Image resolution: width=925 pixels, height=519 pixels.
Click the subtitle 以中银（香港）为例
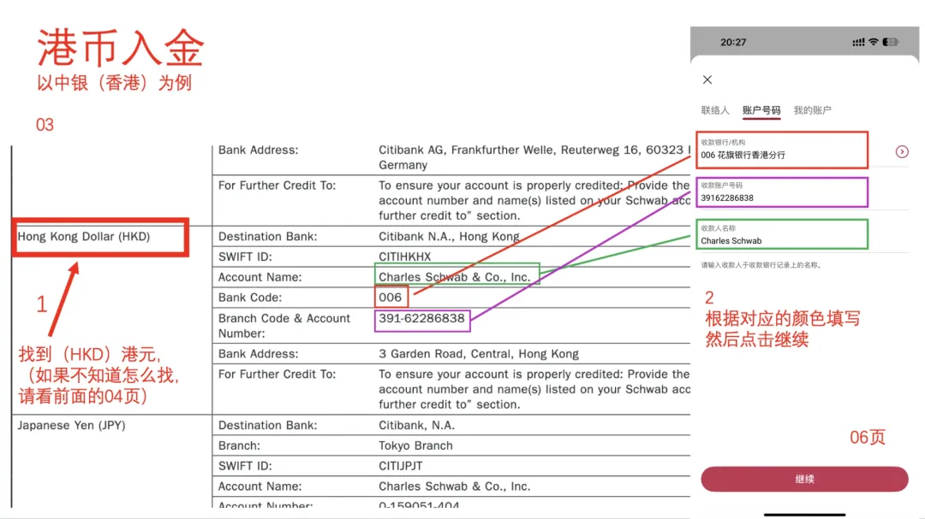(x=115, y=82)
